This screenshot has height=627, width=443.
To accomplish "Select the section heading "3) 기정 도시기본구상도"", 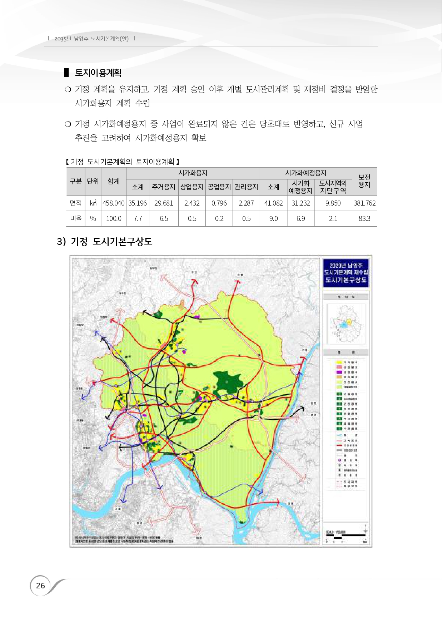I will point(104,242).
